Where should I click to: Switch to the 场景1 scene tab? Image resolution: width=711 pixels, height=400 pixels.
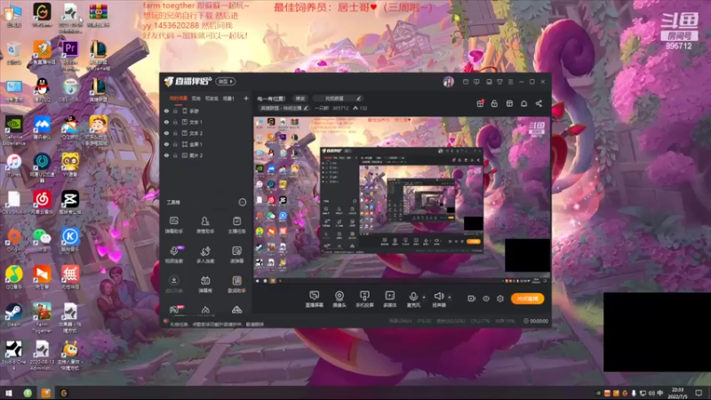(x=228, y=99)
